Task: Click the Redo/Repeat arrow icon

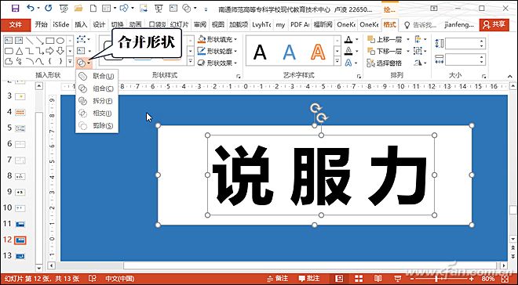Action: [49, 8]
